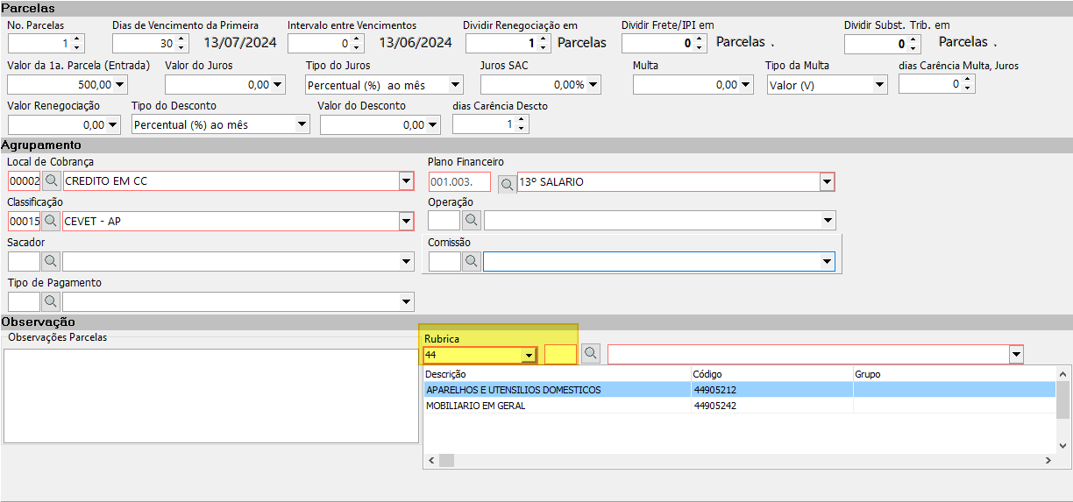Image resolution: width=1073 pixels, height=502 pixels.
Task: Adjust the dias Carência Multa, Juros spinner
Action: pyautogui.click(x=968, y=84)
